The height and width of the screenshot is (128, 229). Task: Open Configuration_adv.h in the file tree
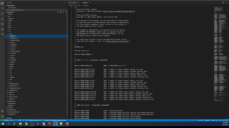pyautogui.click(x=15, y=88)
